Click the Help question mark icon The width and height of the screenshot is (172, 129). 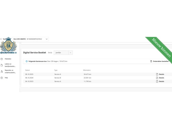coord(2,78)
